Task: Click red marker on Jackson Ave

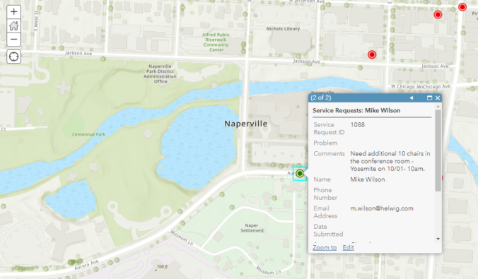Action: pos(372,55)
